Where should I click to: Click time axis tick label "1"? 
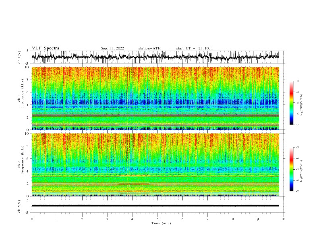click(57, 219)
